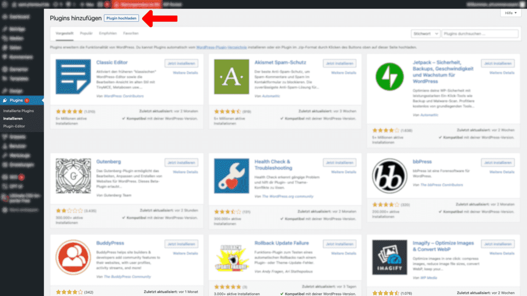Open The WordPress.org community author link
The height and width of the screenshot is (296, 527).
[x=288, y=196]
